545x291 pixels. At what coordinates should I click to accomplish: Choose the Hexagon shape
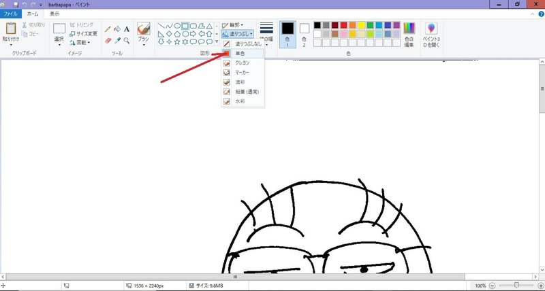pyautogui.click(x=185, y=34)
